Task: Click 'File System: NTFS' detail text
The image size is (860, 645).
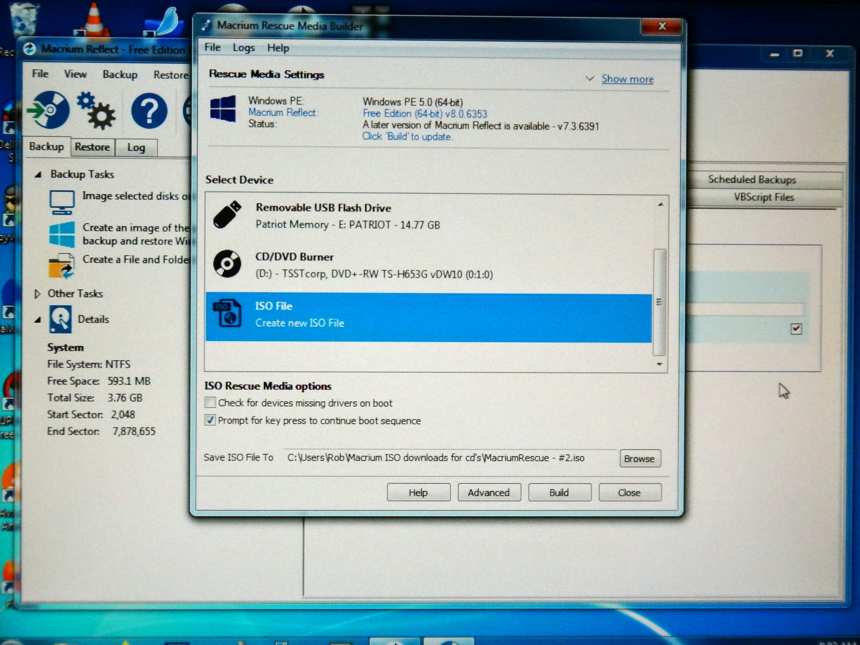Action: tap(89, 364)
